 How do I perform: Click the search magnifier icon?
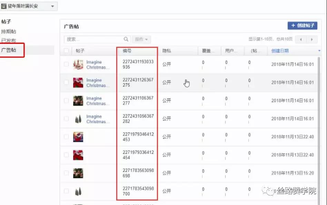coord(126,39)
